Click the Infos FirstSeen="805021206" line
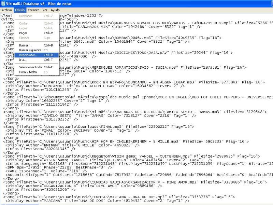The height and width of the screenshot is (205, 273). pos(41,190)
